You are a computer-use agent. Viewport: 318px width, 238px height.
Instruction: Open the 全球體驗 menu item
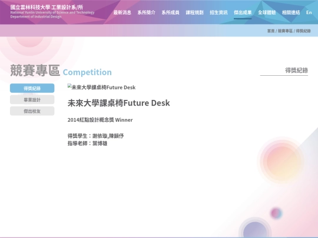click(267, 12)
